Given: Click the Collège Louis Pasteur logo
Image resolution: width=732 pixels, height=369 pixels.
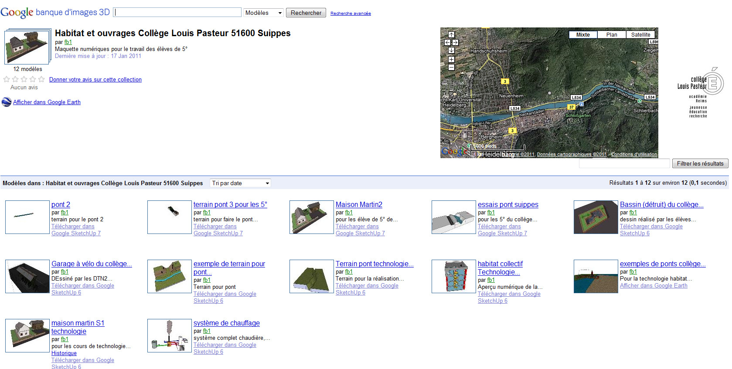Looking at the screenshot, I should tap(700, 92).
